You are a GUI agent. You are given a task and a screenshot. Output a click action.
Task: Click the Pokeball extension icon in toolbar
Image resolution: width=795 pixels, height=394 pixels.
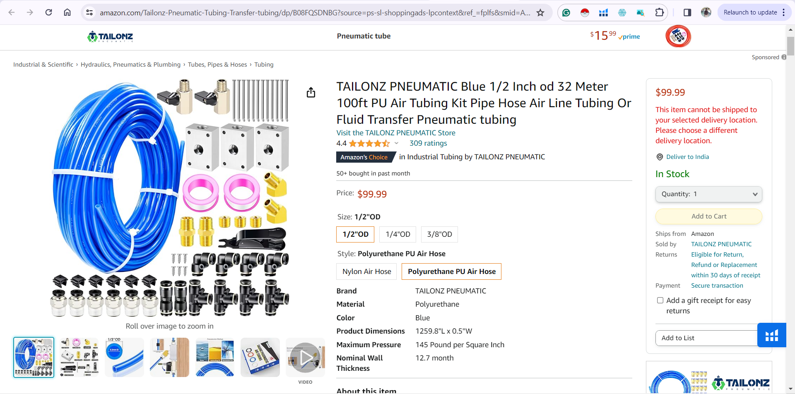pos(585,12)
